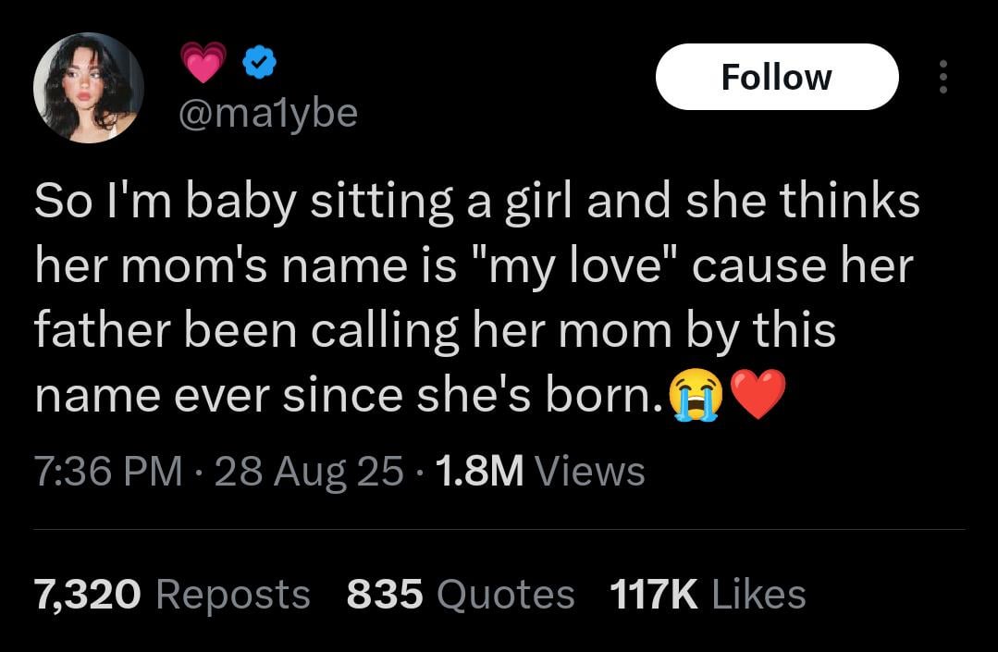Click the 28 Aug 25 date
This screenshot has height=652, width=998.
tap(309, 472)
